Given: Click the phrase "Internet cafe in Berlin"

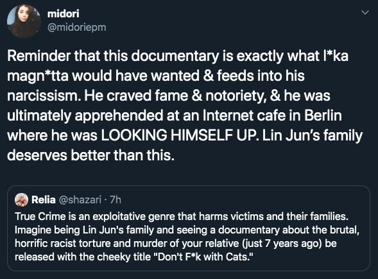Looking at the screenshot, I should pos(272,115).
